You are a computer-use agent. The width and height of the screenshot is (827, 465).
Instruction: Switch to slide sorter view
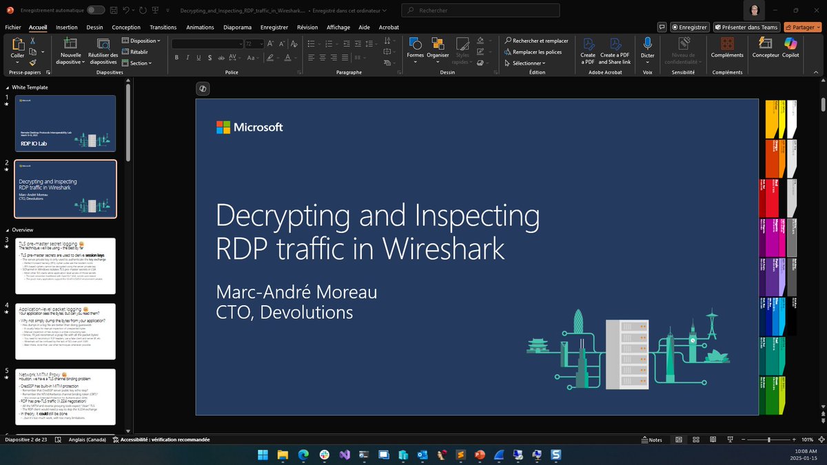click(x=695, y=440)
